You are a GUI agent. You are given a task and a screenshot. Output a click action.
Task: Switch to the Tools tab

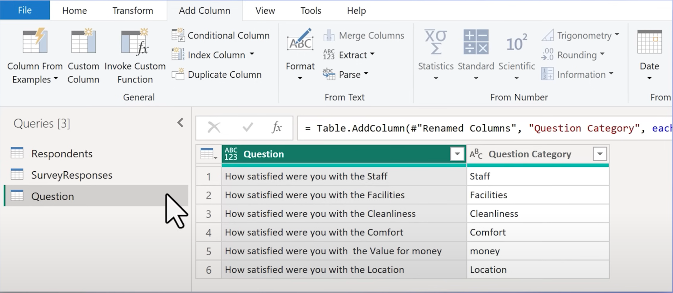tap(311, 10)
